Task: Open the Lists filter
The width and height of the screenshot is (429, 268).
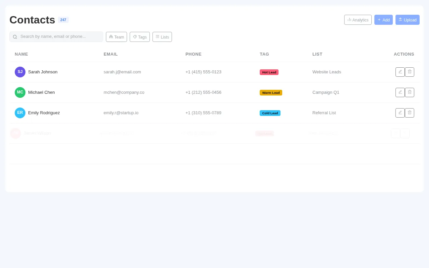Action: click(162, 37)
